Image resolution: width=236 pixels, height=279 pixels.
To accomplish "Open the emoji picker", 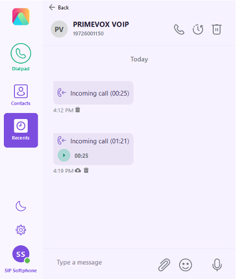I will [x=186, y=265].
